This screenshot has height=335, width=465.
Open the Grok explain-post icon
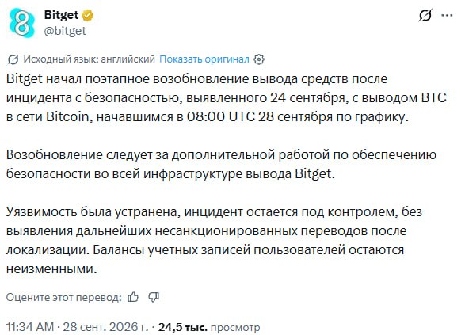(x=425, y=15)
